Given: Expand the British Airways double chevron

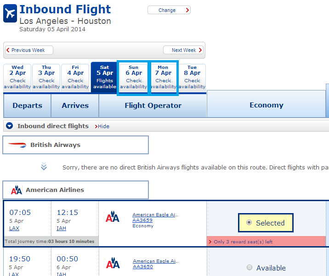Looking at the screenshot, I should [44, 166].
